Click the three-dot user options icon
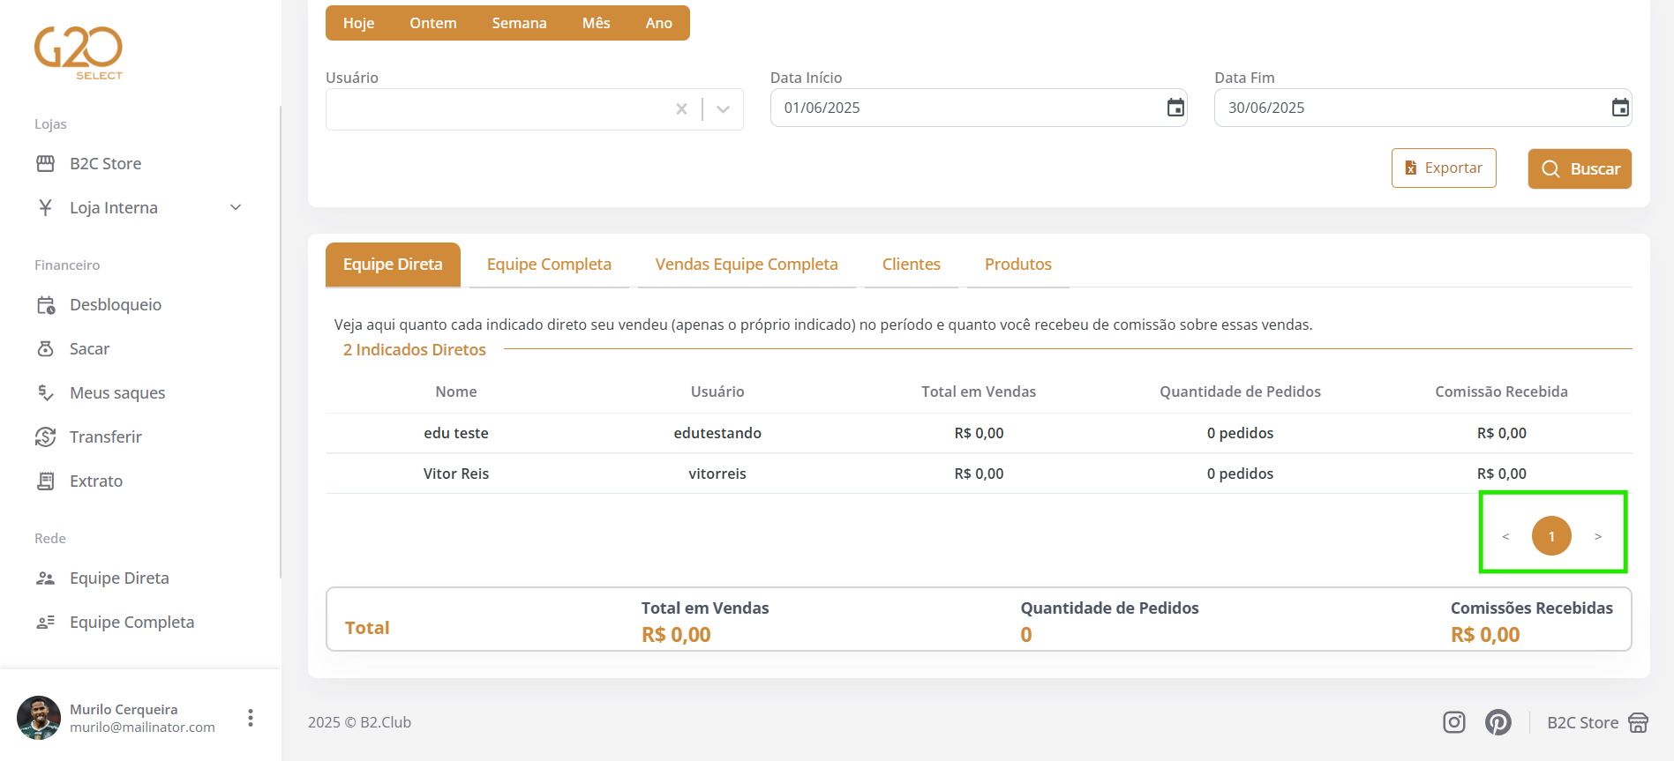This screenshot has height=761, width=1674. point(251,718)
